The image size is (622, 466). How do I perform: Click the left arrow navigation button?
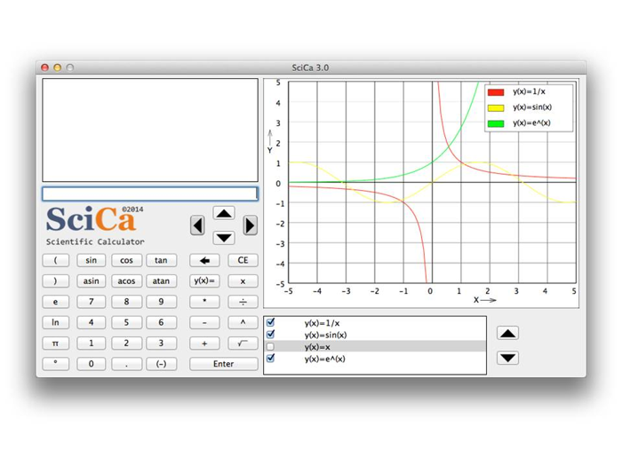pos(197,225)
